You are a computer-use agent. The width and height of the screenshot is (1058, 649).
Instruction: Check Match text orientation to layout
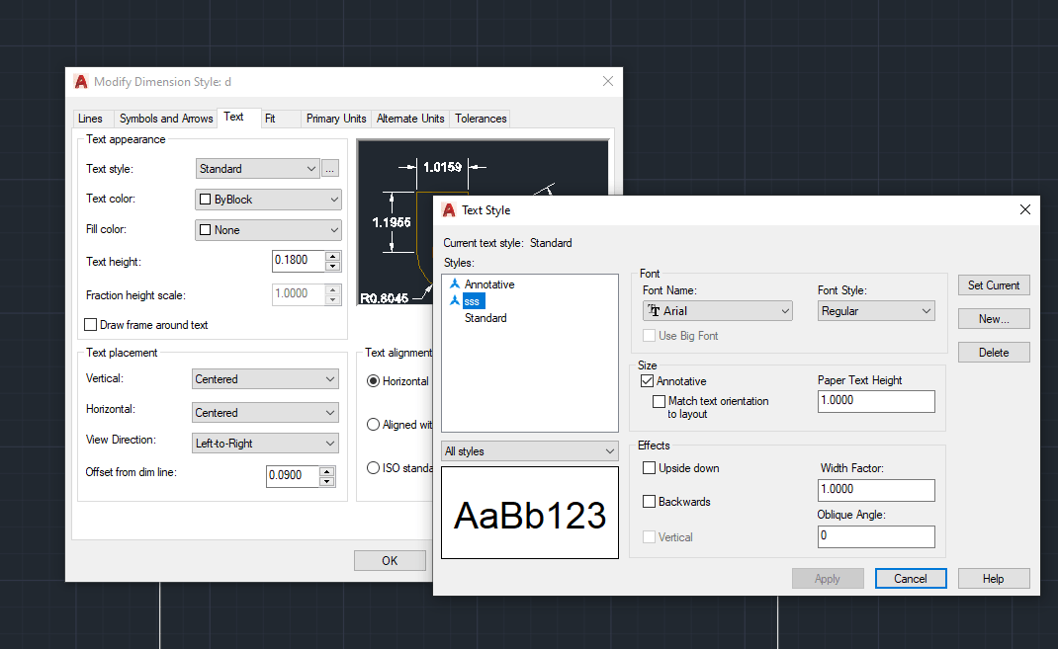coord(659,401)
